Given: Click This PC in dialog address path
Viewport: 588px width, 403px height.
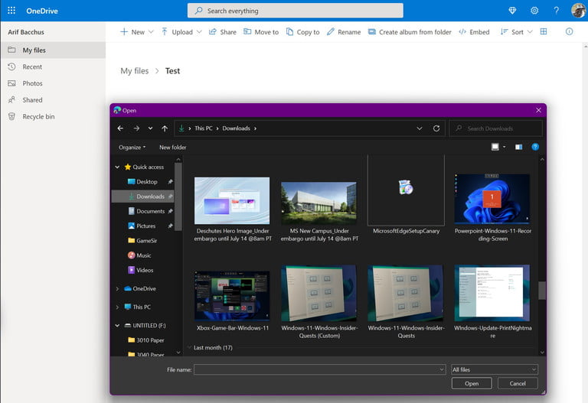Looking at the screenshot, I should pyautogui.click(x=203, y=128).
